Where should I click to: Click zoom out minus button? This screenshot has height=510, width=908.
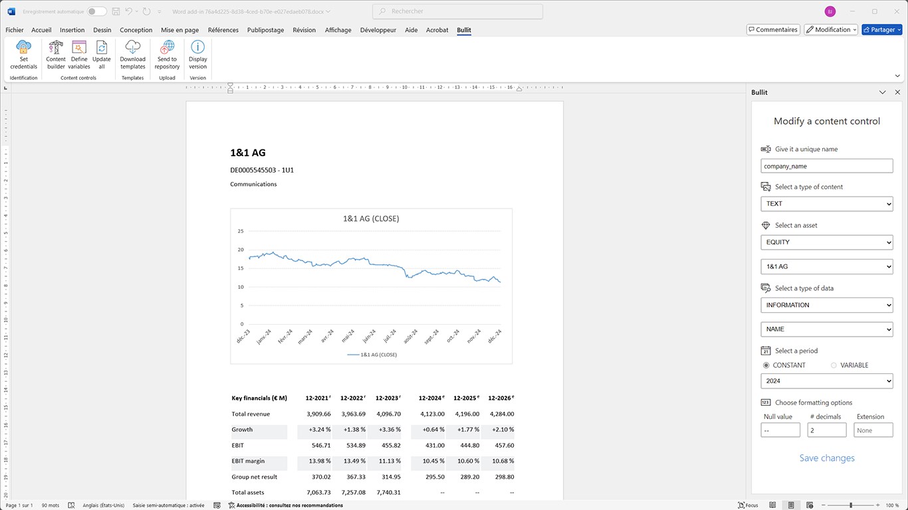(x=822, y=505)
